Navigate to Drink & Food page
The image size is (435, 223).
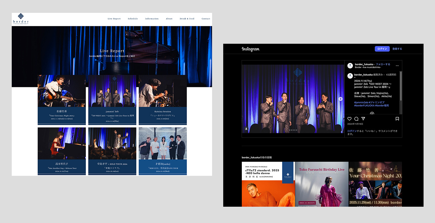click(187, 19)
